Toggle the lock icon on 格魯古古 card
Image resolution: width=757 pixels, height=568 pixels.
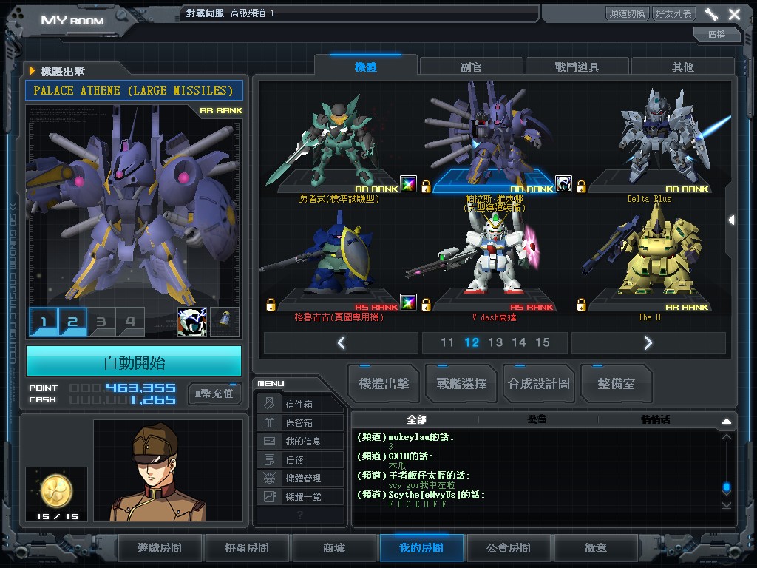click(271, 305)
